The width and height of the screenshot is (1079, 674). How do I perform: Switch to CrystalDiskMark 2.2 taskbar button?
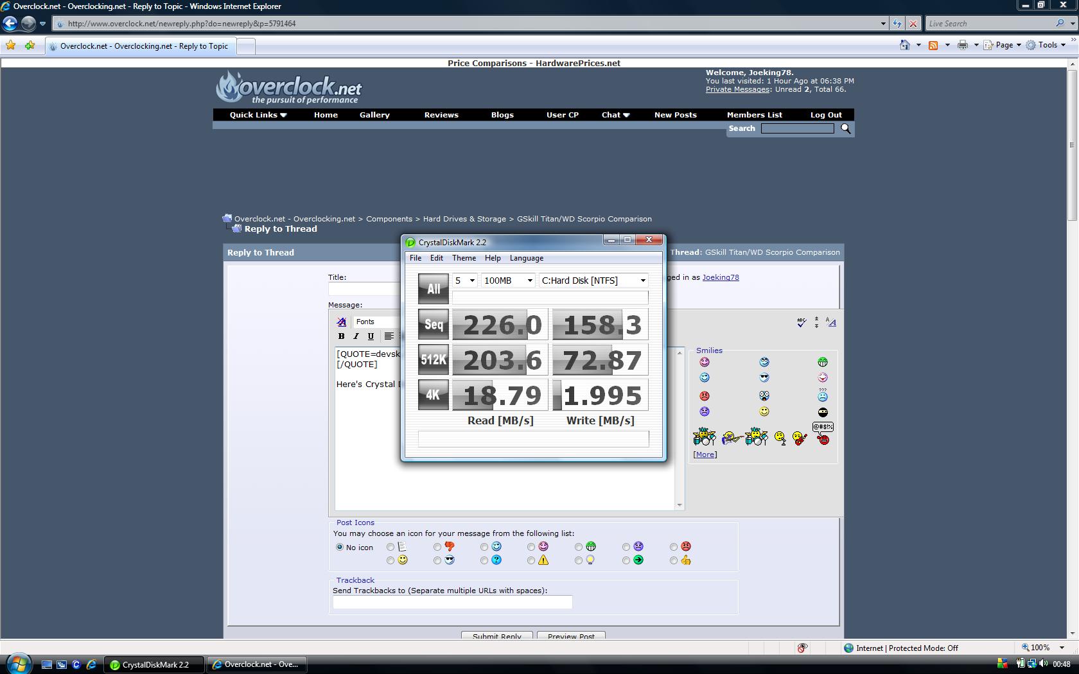154,664
